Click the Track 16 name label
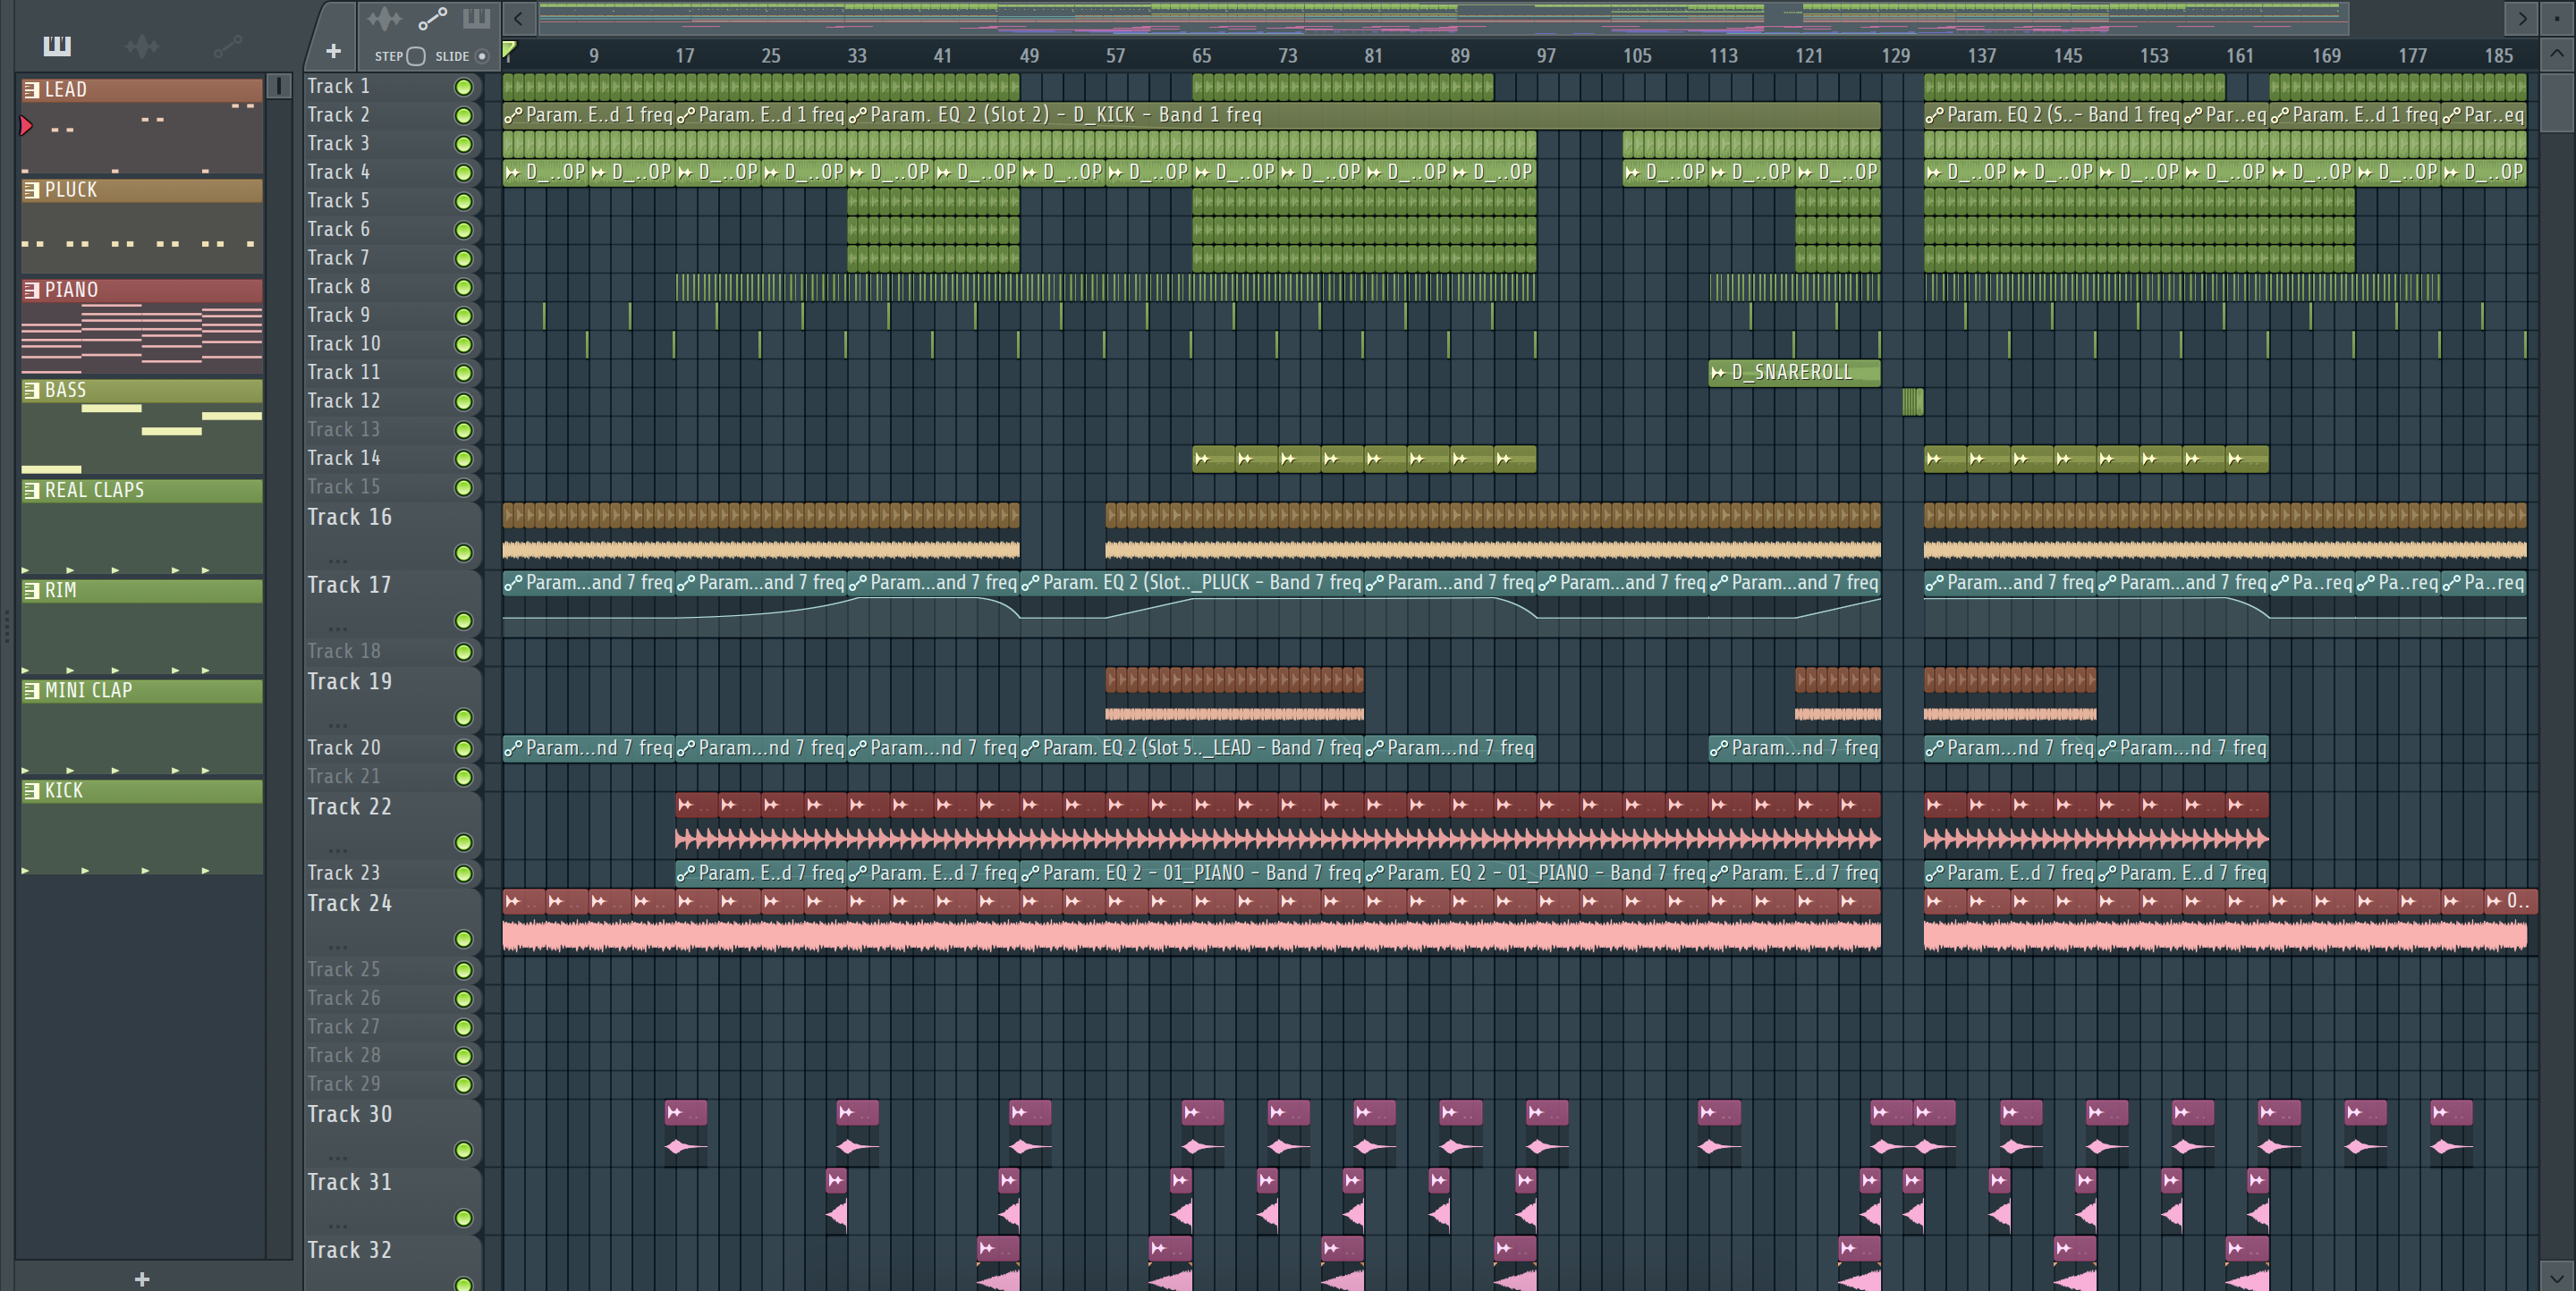Viewport: 2576px width, 1291px height. 349,518
